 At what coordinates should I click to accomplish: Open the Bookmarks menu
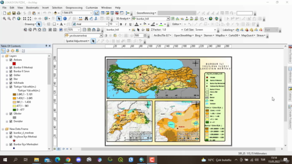(x=32, y=8)
